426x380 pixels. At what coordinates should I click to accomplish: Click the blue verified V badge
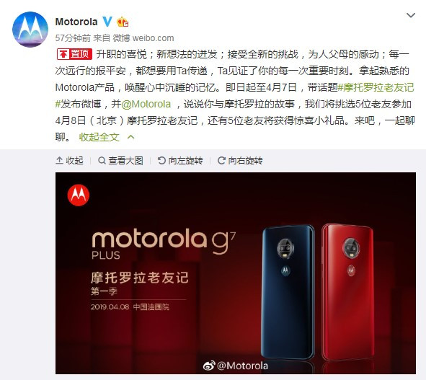(107, 22)
